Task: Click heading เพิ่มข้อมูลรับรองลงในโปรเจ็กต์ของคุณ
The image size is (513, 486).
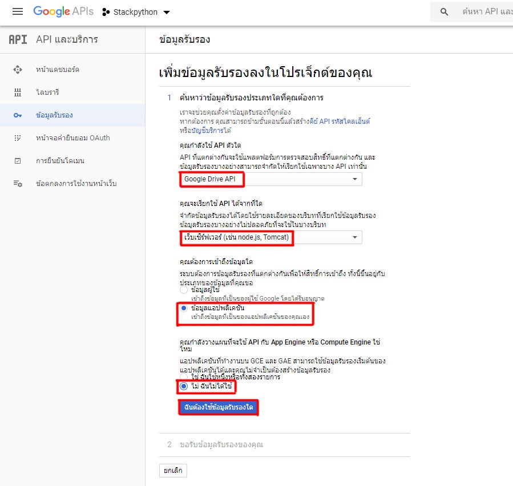Action: 266,72
